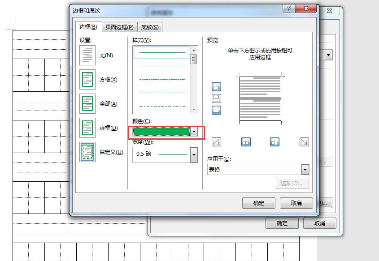Toggle the bottom border button in preview
The image size is (379, 261).
tap(216, 110)
